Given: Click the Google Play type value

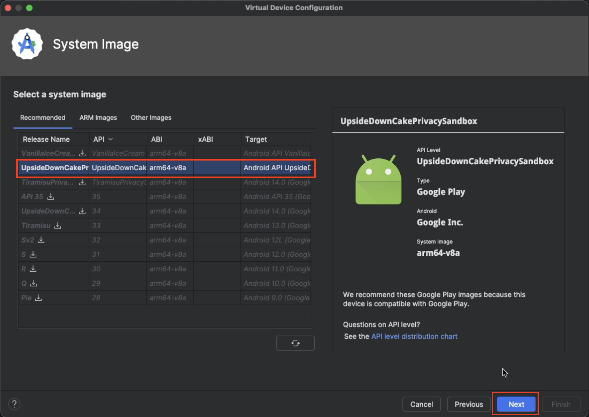Looking at the screenshot, I should click(441, 192).
